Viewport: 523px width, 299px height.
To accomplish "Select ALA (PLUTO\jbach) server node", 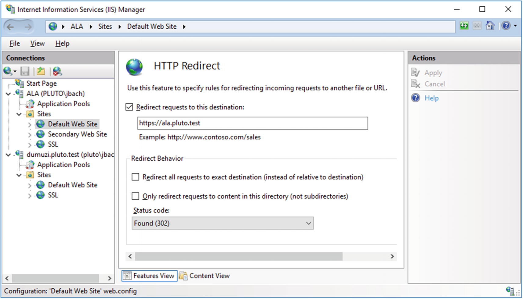I will (56, 94).
